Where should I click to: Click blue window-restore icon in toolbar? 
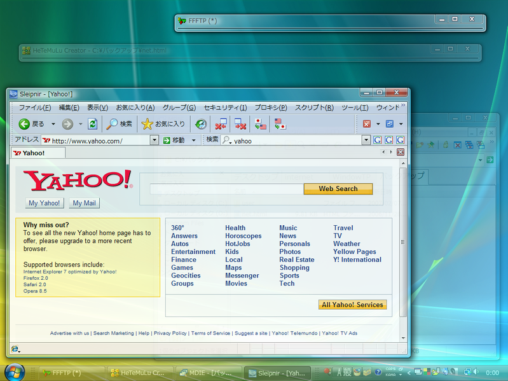click(x=389, y=124)
